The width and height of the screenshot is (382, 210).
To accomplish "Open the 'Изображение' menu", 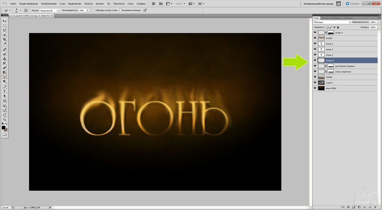I will coord(49,4).
